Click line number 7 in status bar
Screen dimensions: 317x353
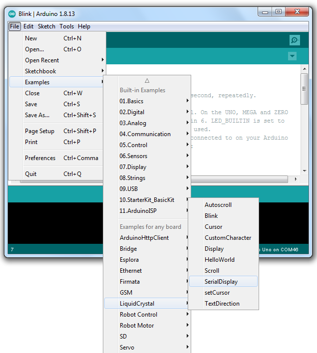(12, 249)
